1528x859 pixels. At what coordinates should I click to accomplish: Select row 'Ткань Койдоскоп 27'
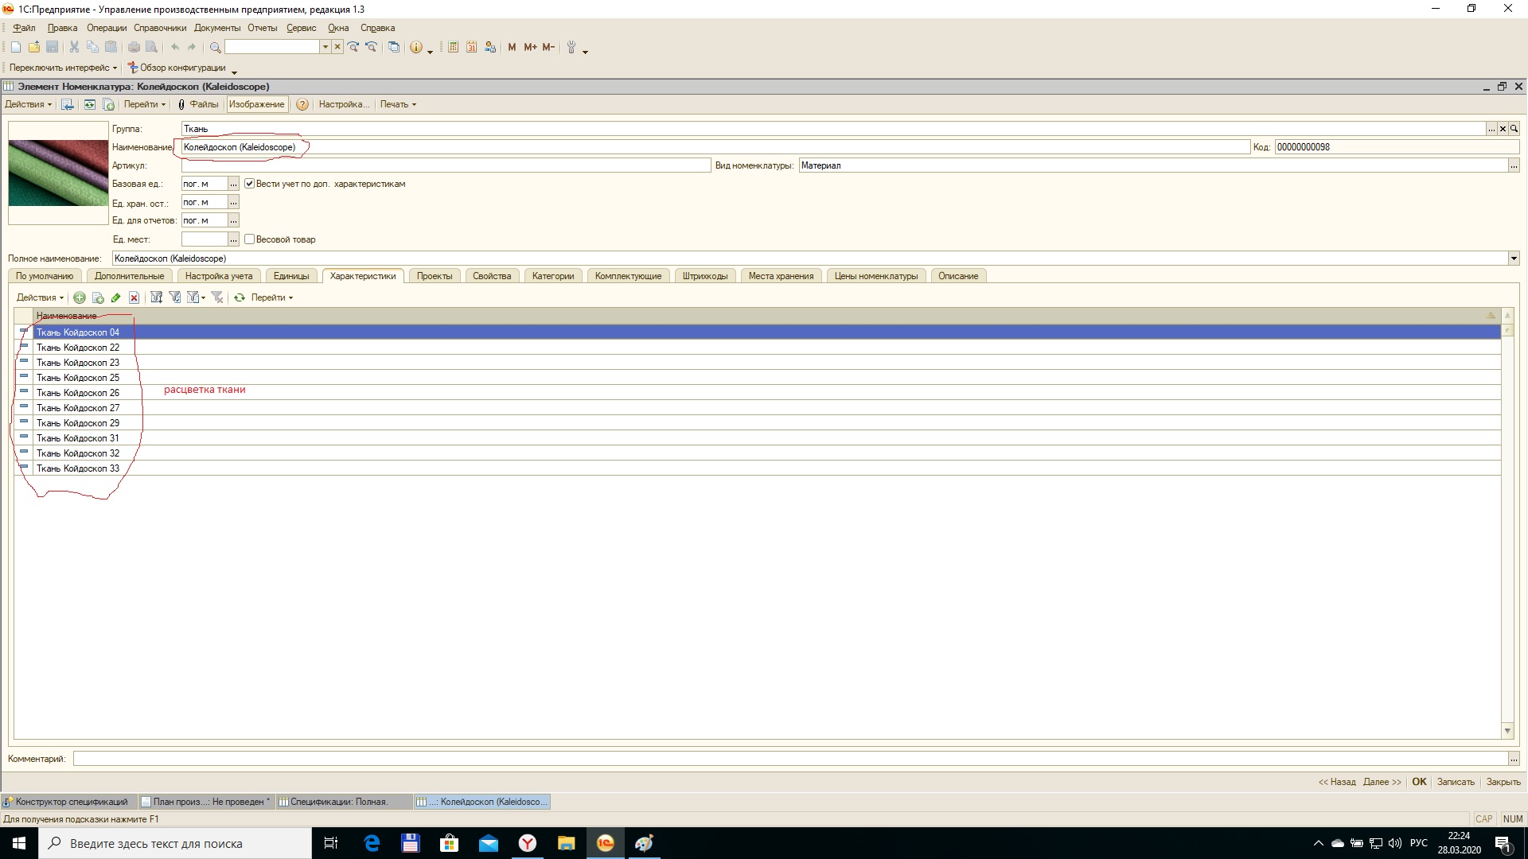(x=78, y=408)
